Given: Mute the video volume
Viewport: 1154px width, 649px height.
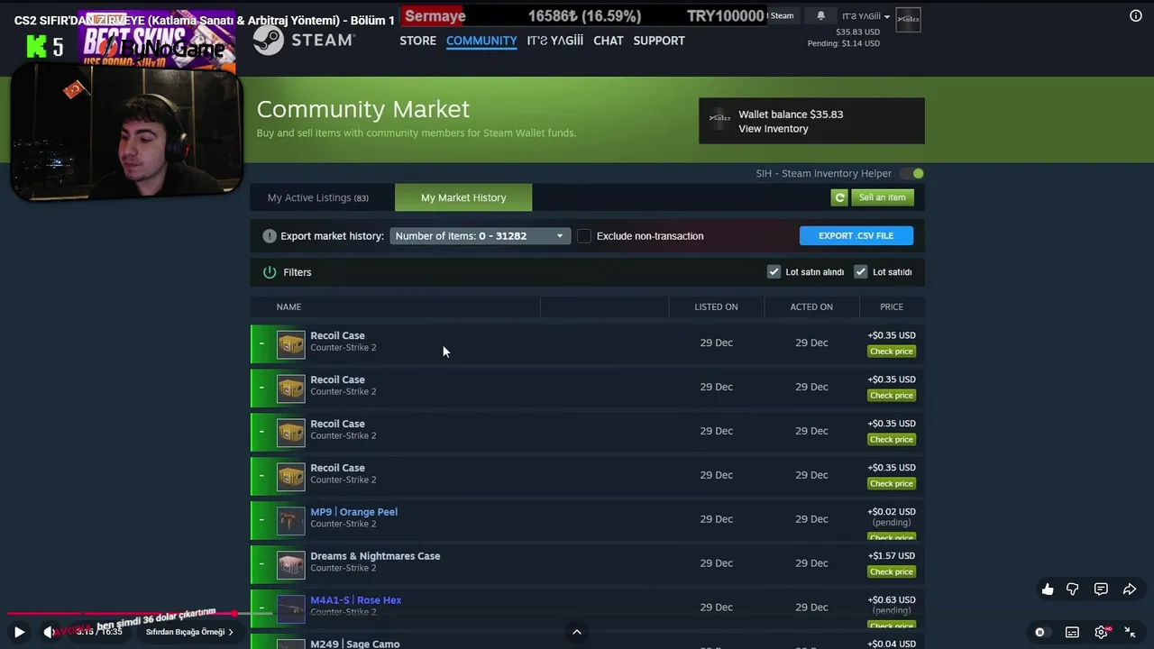Looking at the screenshot, I should 49,632.
